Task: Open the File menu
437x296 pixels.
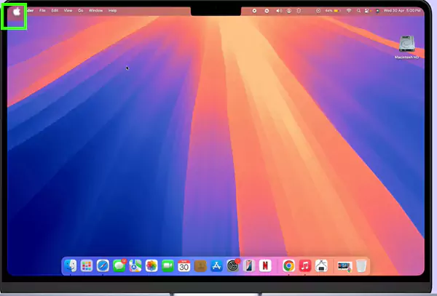Action: point(42,11)
